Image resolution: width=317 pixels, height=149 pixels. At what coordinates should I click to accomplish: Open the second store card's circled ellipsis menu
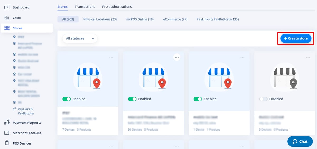pos(177,57)
